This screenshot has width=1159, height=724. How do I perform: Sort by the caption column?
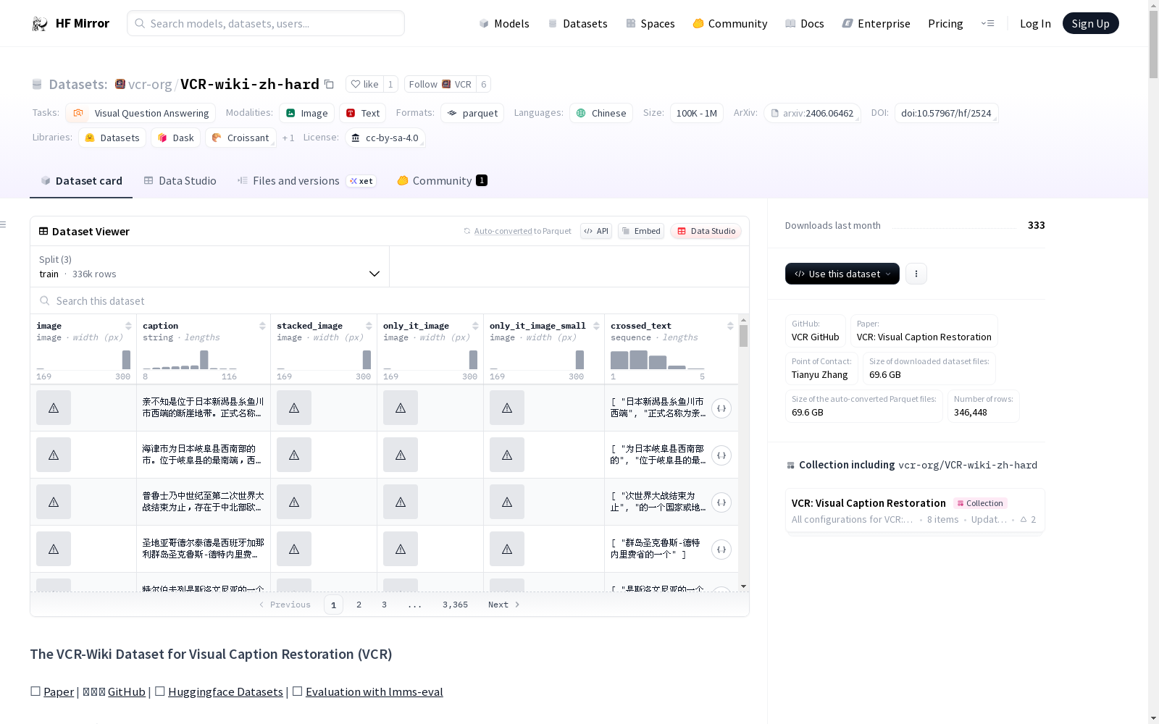tap(262, 326)
